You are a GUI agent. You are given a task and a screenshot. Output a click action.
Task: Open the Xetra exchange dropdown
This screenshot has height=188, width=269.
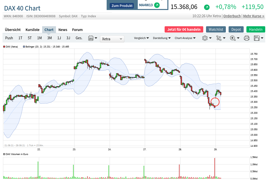pyautogui.click(x=112, y=39)
